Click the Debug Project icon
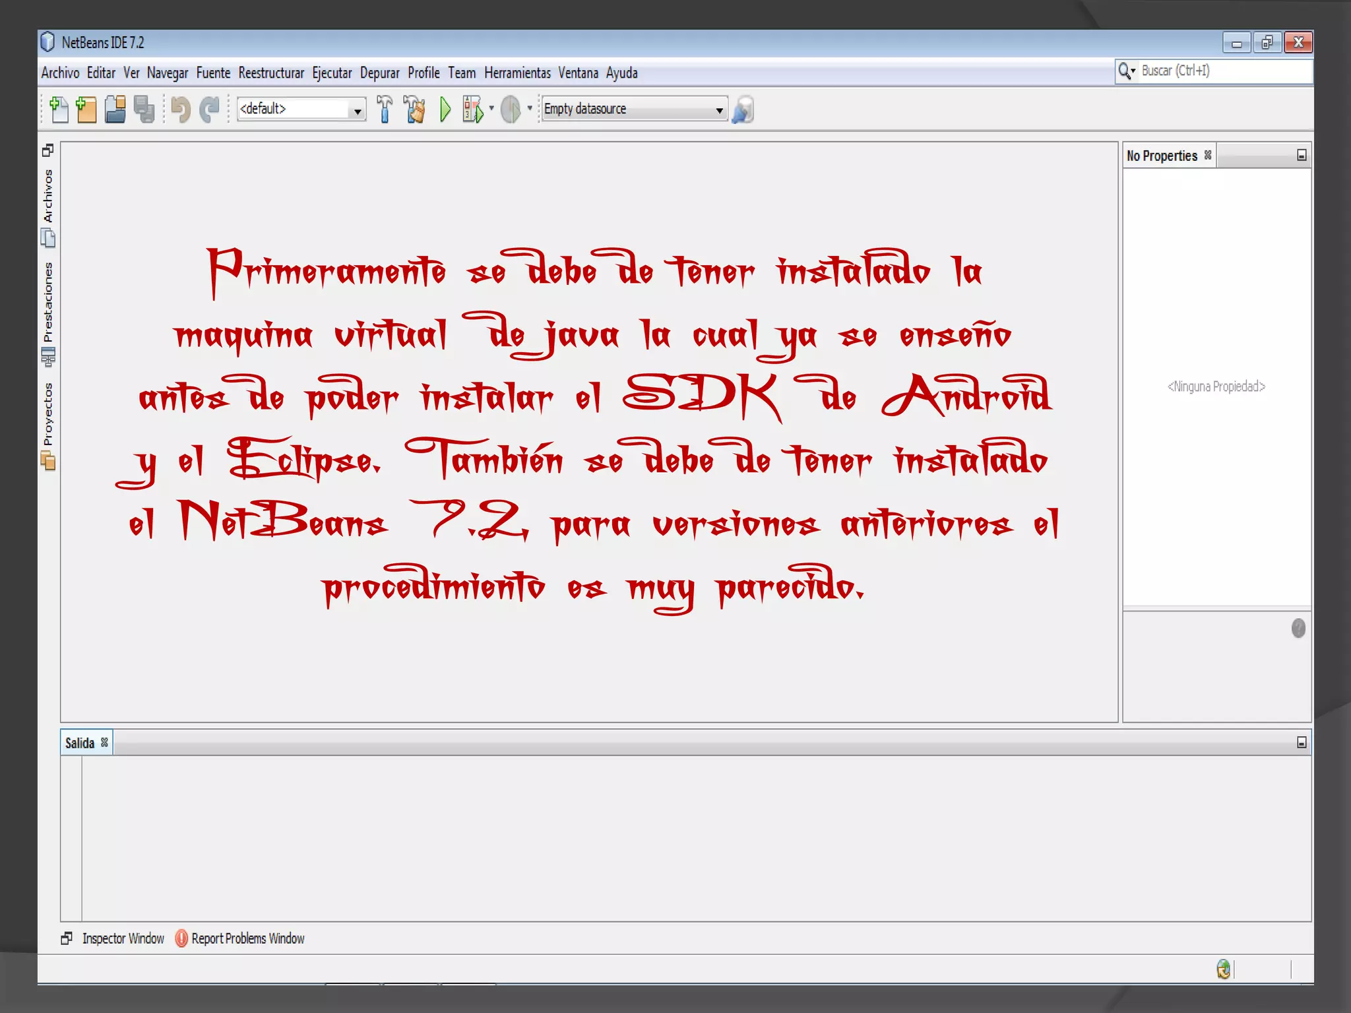 (x=472, y=109)
